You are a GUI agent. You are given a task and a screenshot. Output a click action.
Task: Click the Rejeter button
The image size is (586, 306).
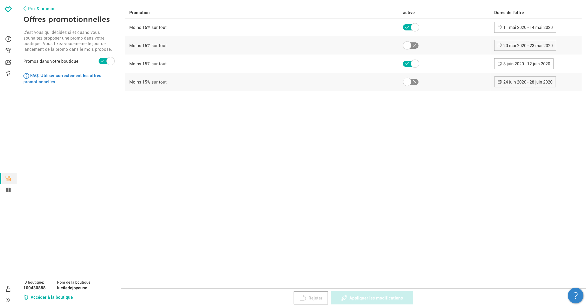point(311,298)
